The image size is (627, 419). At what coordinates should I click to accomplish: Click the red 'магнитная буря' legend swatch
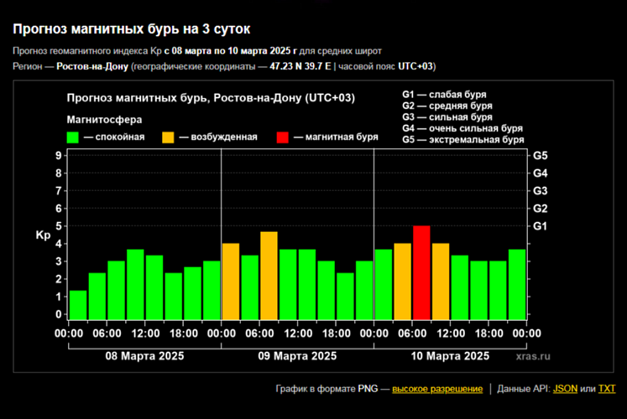tap(284, 137)
